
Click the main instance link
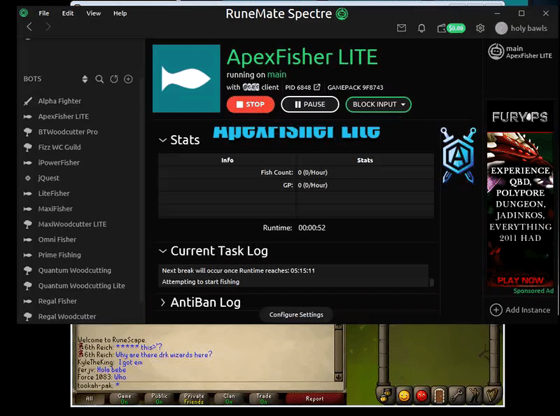click(x=276, y=75)
